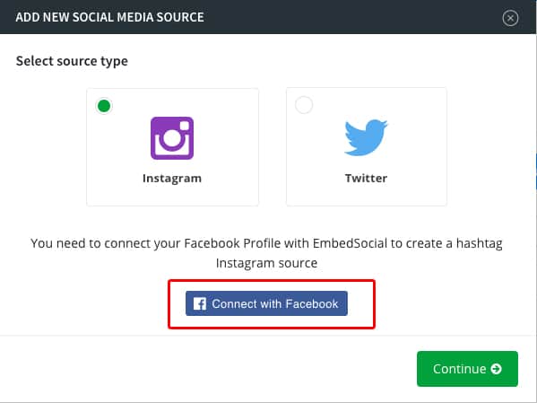Click the Facebook Profile connection notice text

(x=266, y=253)
